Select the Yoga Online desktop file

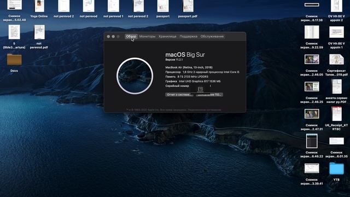click(x=39, y=6)
